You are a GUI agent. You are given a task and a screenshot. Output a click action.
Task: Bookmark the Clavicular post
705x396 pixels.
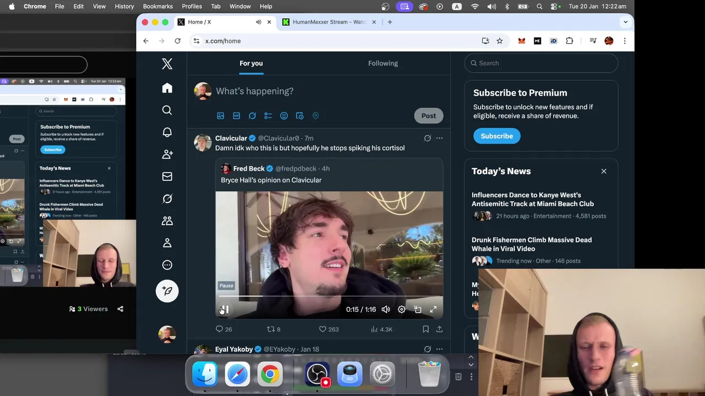(x=426, y=329)
